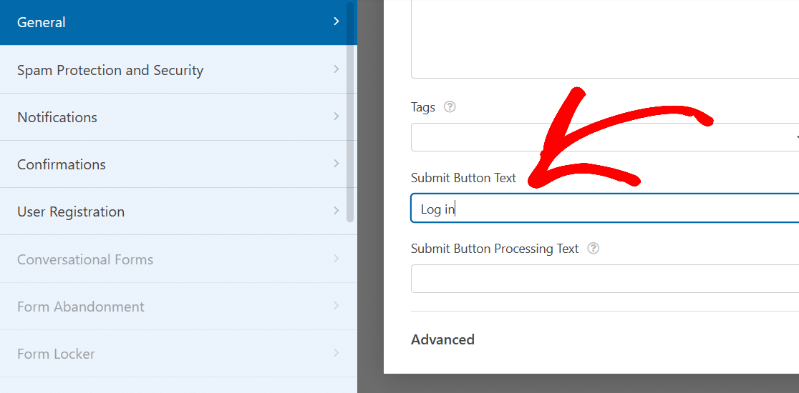Click the Submit Button Text field

(x=604, y=208)
